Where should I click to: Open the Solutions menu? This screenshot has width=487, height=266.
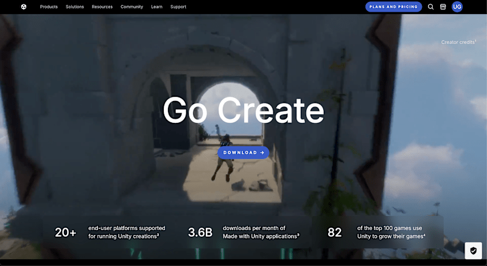(x=75, y=7)
